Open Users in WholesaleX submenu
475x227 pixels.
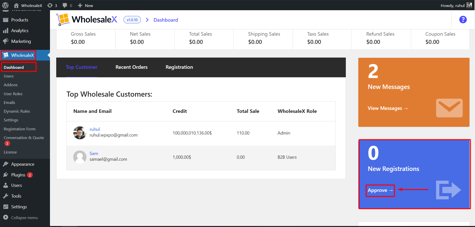[x=9, y=76]
